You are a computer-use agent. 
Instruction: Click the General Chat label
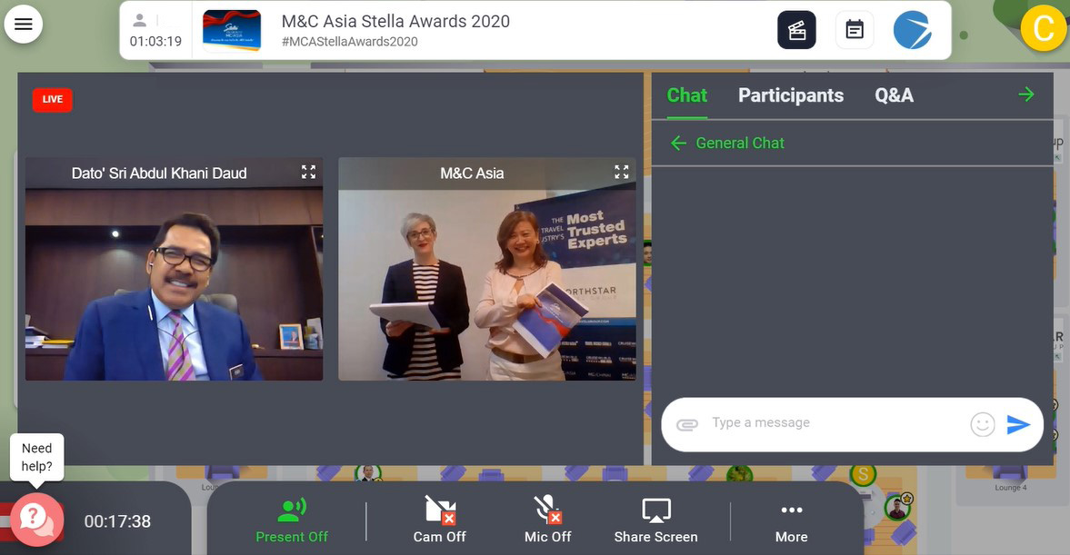[x=740, y=144]
